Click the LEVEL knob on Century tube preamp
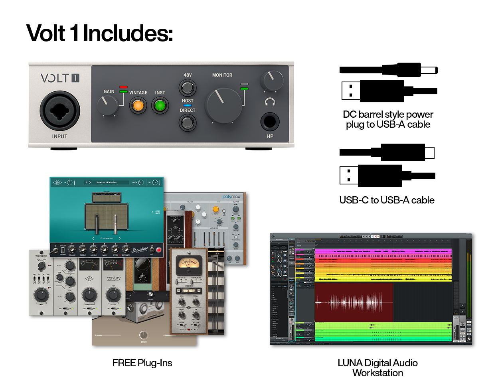498x391 pixels. 41,295
